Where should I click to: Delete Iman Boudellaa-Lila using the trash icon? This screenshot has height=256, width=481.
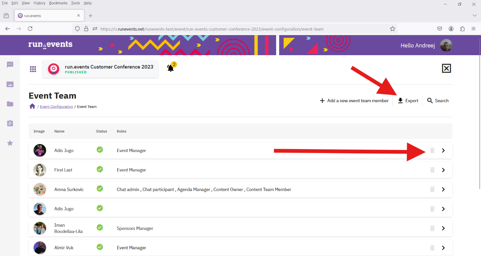click(432, 228)
